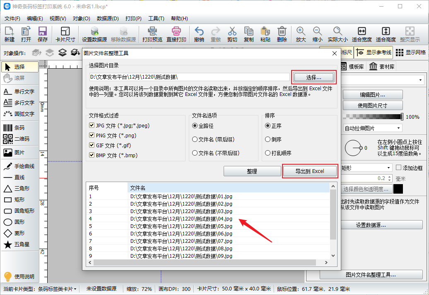Click the 编辑图片... button
This screenshot has width=429, height=295.
click(x=373, y=95)
